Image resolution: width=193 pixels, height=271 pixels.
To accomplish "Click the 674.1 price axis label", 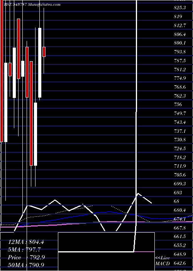I will point(180,219).
